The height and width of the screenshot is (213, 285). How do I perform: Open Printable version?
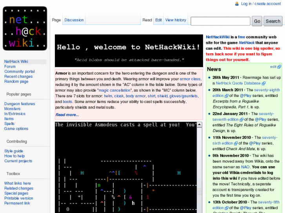[x=18, y=198]
